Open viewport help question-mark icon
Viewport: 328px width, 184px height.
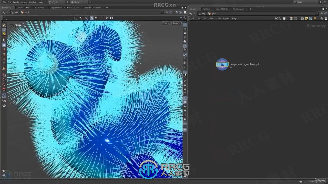(184, 18)
